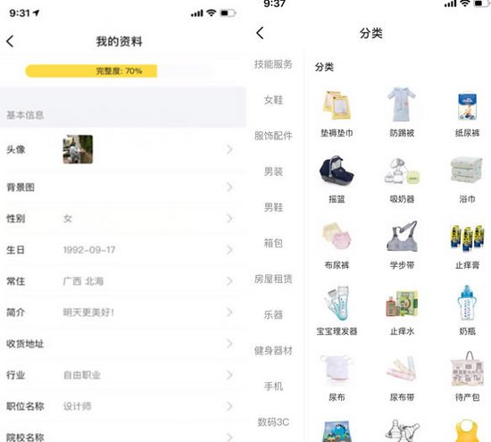Open the 奶瓶 category icon
The height and width of the screenshot is (442, 491).
[x=467, y=303]
